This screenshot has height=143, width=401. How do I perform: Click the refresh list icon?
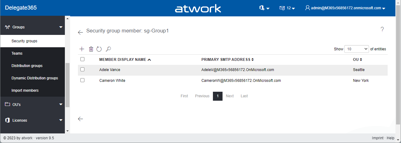(x=99, y=49)
